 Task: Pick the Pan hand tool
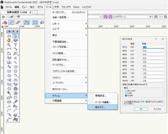click(x=9, y=40)
